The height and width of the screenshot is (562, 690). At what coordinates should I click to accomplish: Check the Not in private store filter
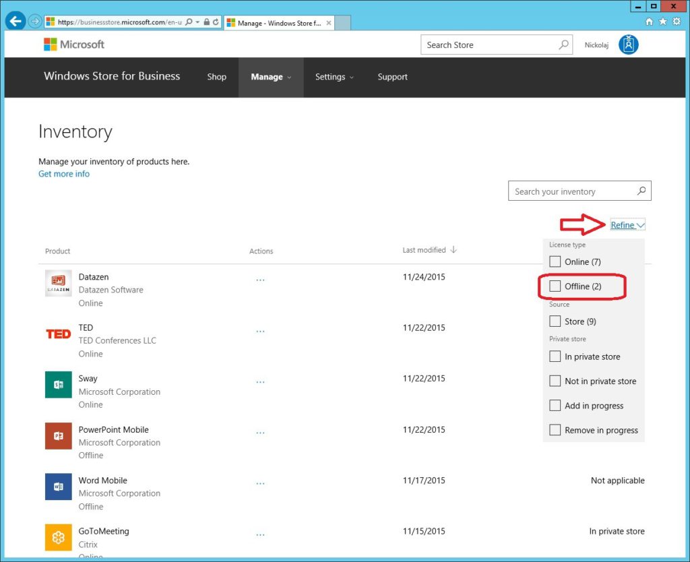555,381
